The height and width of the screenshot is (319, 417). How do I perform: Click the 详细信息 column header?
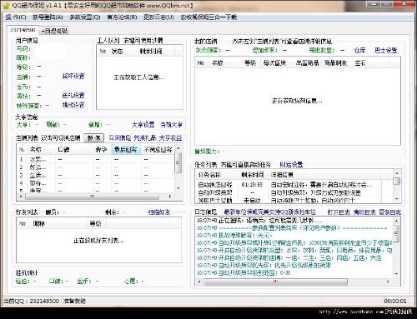[x=324, y=175]
